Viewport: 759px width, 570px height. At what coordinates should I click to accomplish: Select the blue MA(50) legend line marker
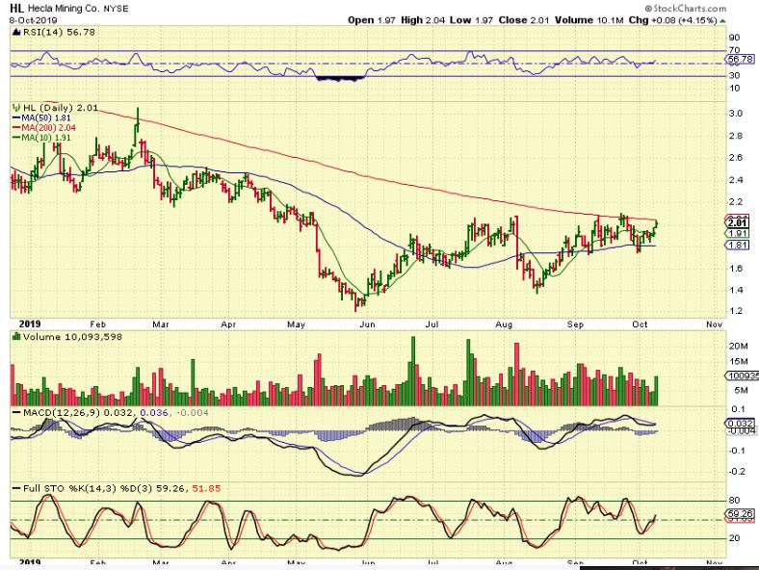[x=16, y=118]
